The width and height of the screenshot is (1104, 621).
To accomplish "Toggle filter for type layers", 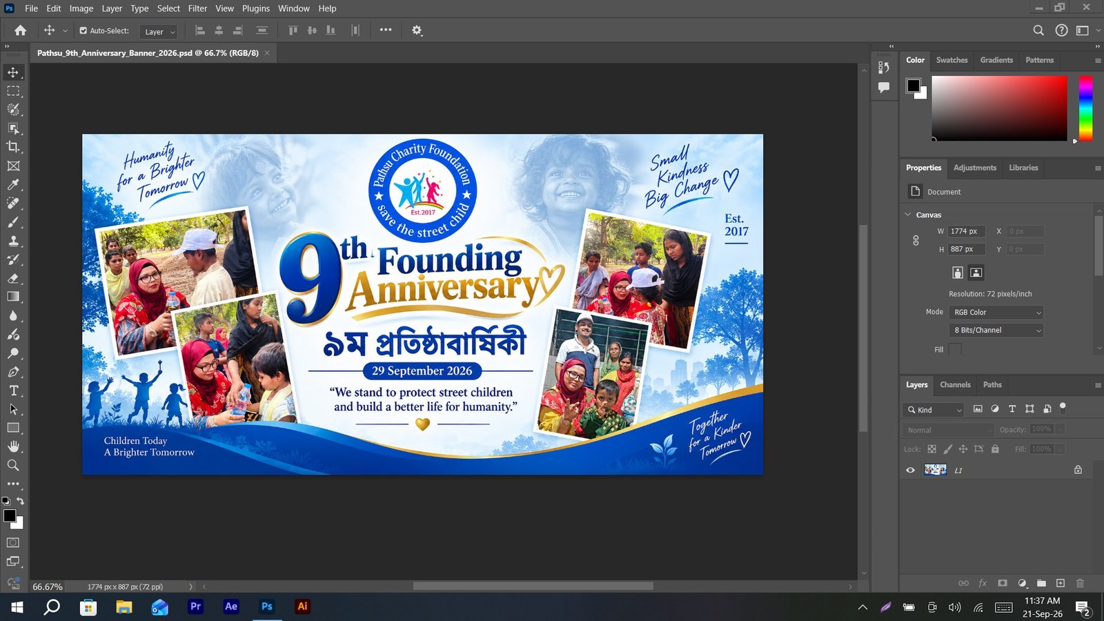I will click(1012, 409).
